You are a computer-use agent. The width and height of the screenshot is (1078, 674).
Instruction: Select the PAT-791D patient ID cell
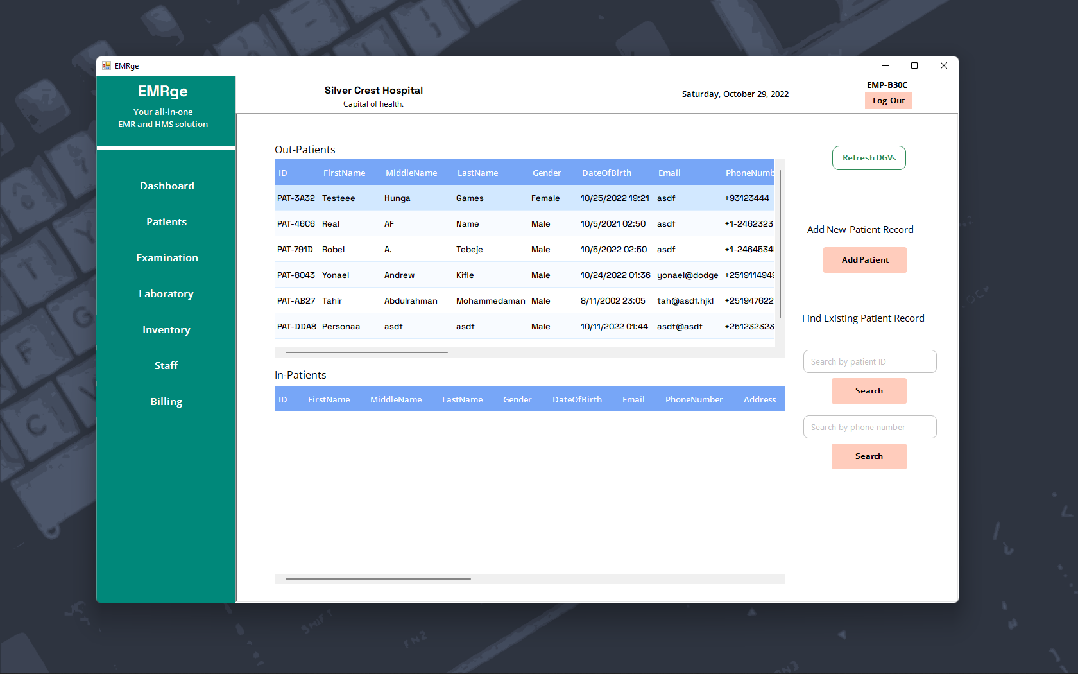(296, 250)
